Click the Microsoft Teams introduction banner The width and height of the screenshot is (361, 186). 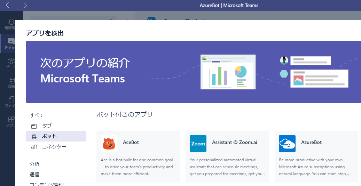point(194,72)
